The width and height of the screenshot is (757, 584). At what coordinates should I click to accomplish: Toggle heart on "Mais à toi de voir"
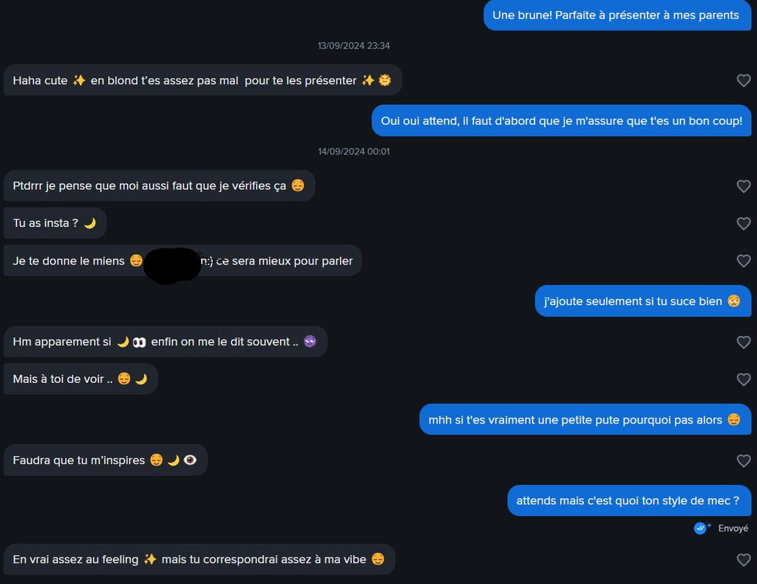744,379
